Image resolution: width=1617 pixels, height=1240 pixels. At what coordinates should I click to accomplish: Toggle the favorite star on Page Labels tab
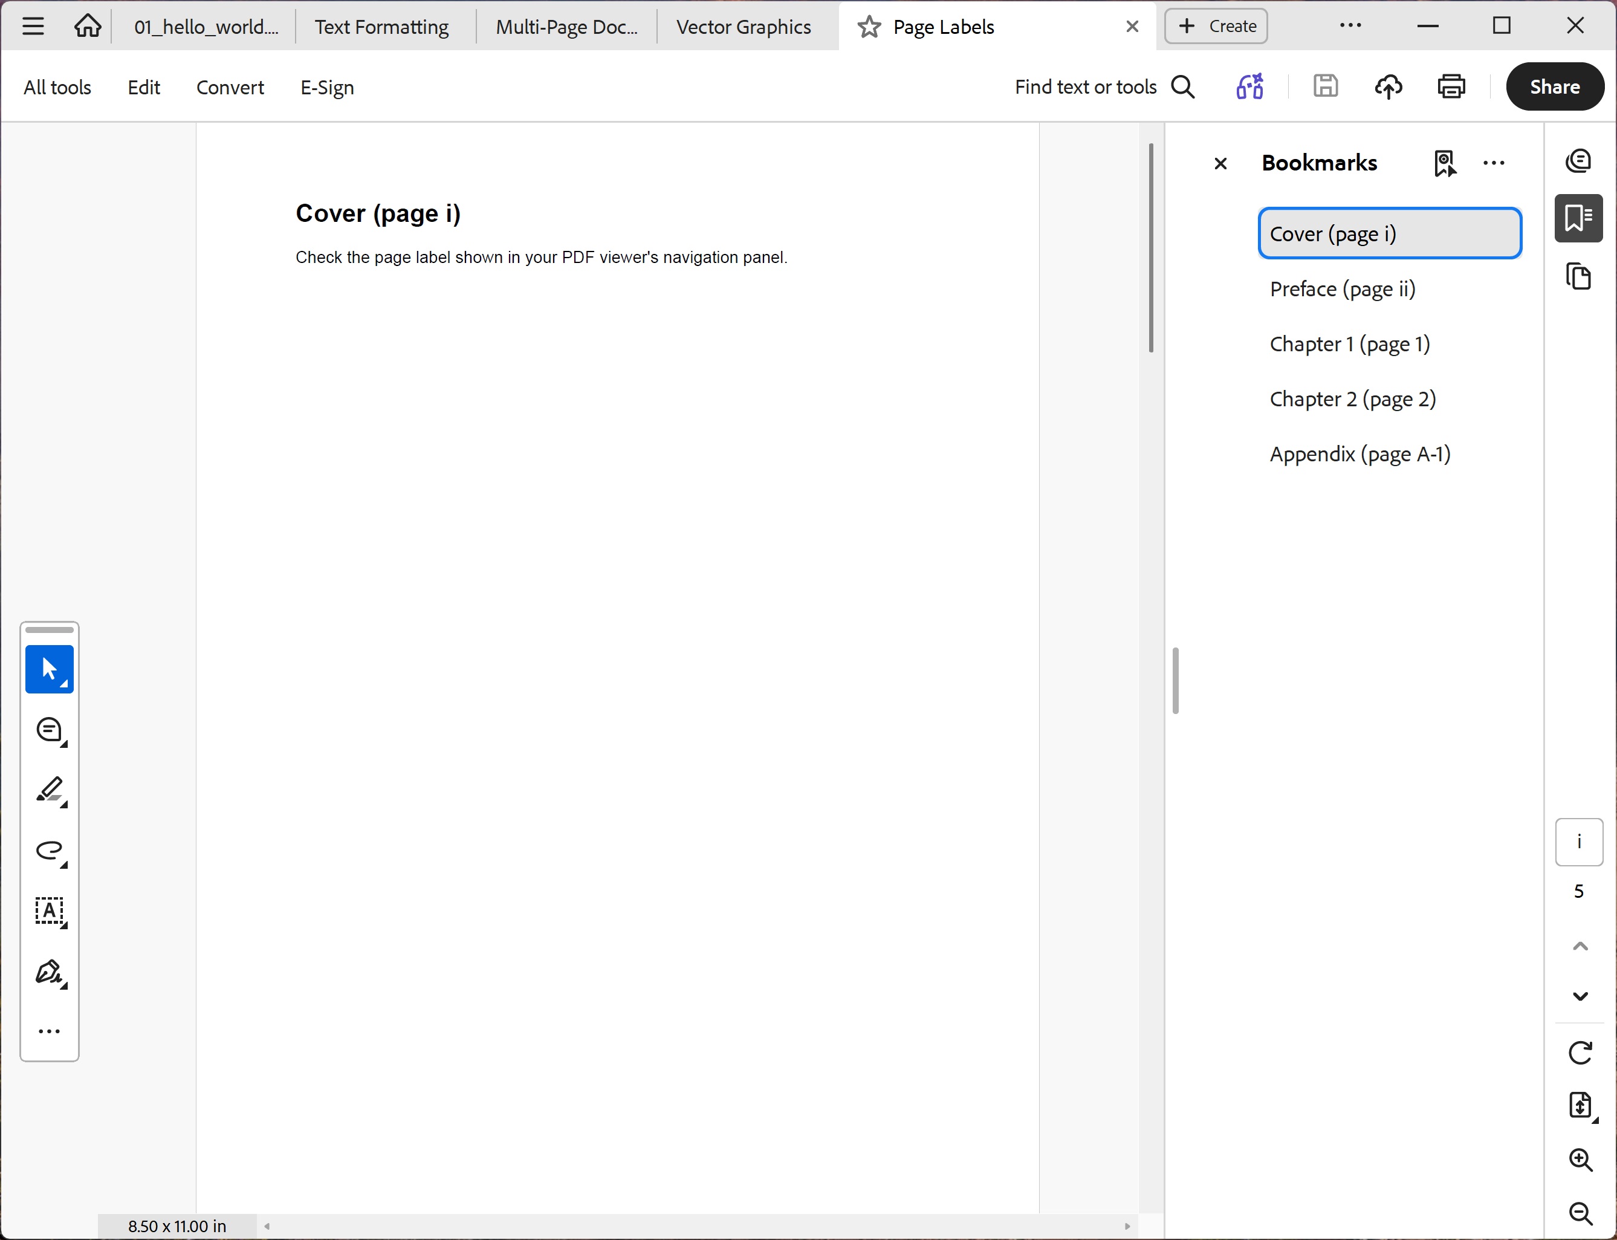click(x=869, y=26)
